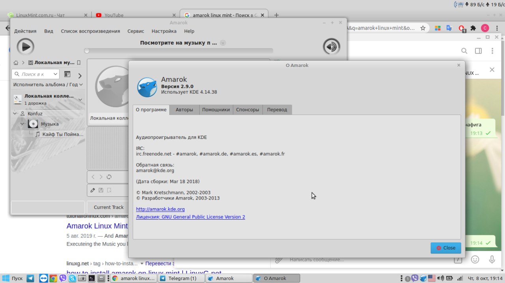
Task: Click the paperclip attach icon in Telegram
Action: [x=279, y=259]
